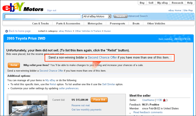The height and width of the screenshot is (116, 196).
Task: Click the eBay Motors logo
Action: coord(23,7)
